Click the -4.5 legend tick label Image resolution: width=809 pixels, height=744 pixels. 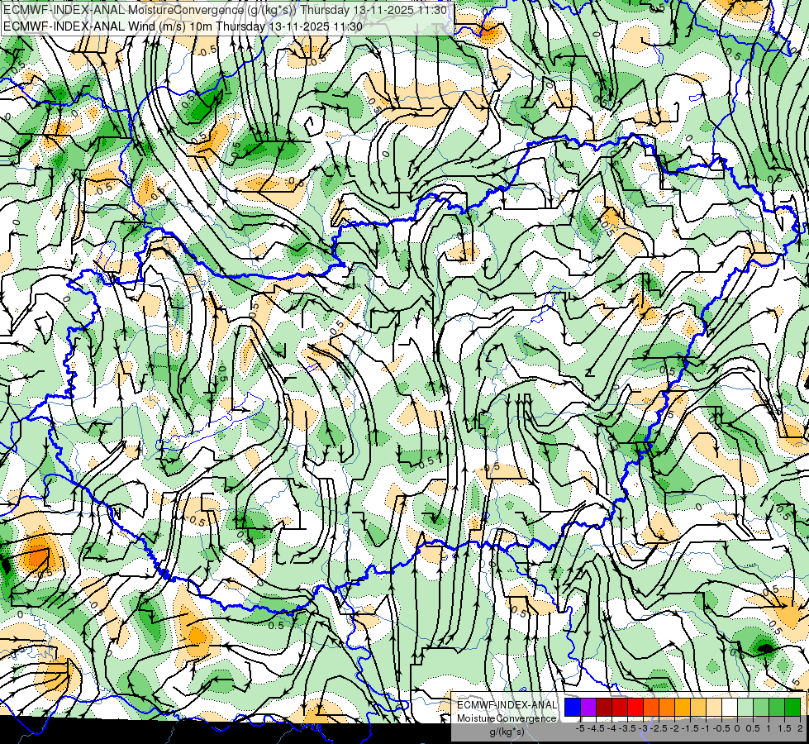[597, 728]
